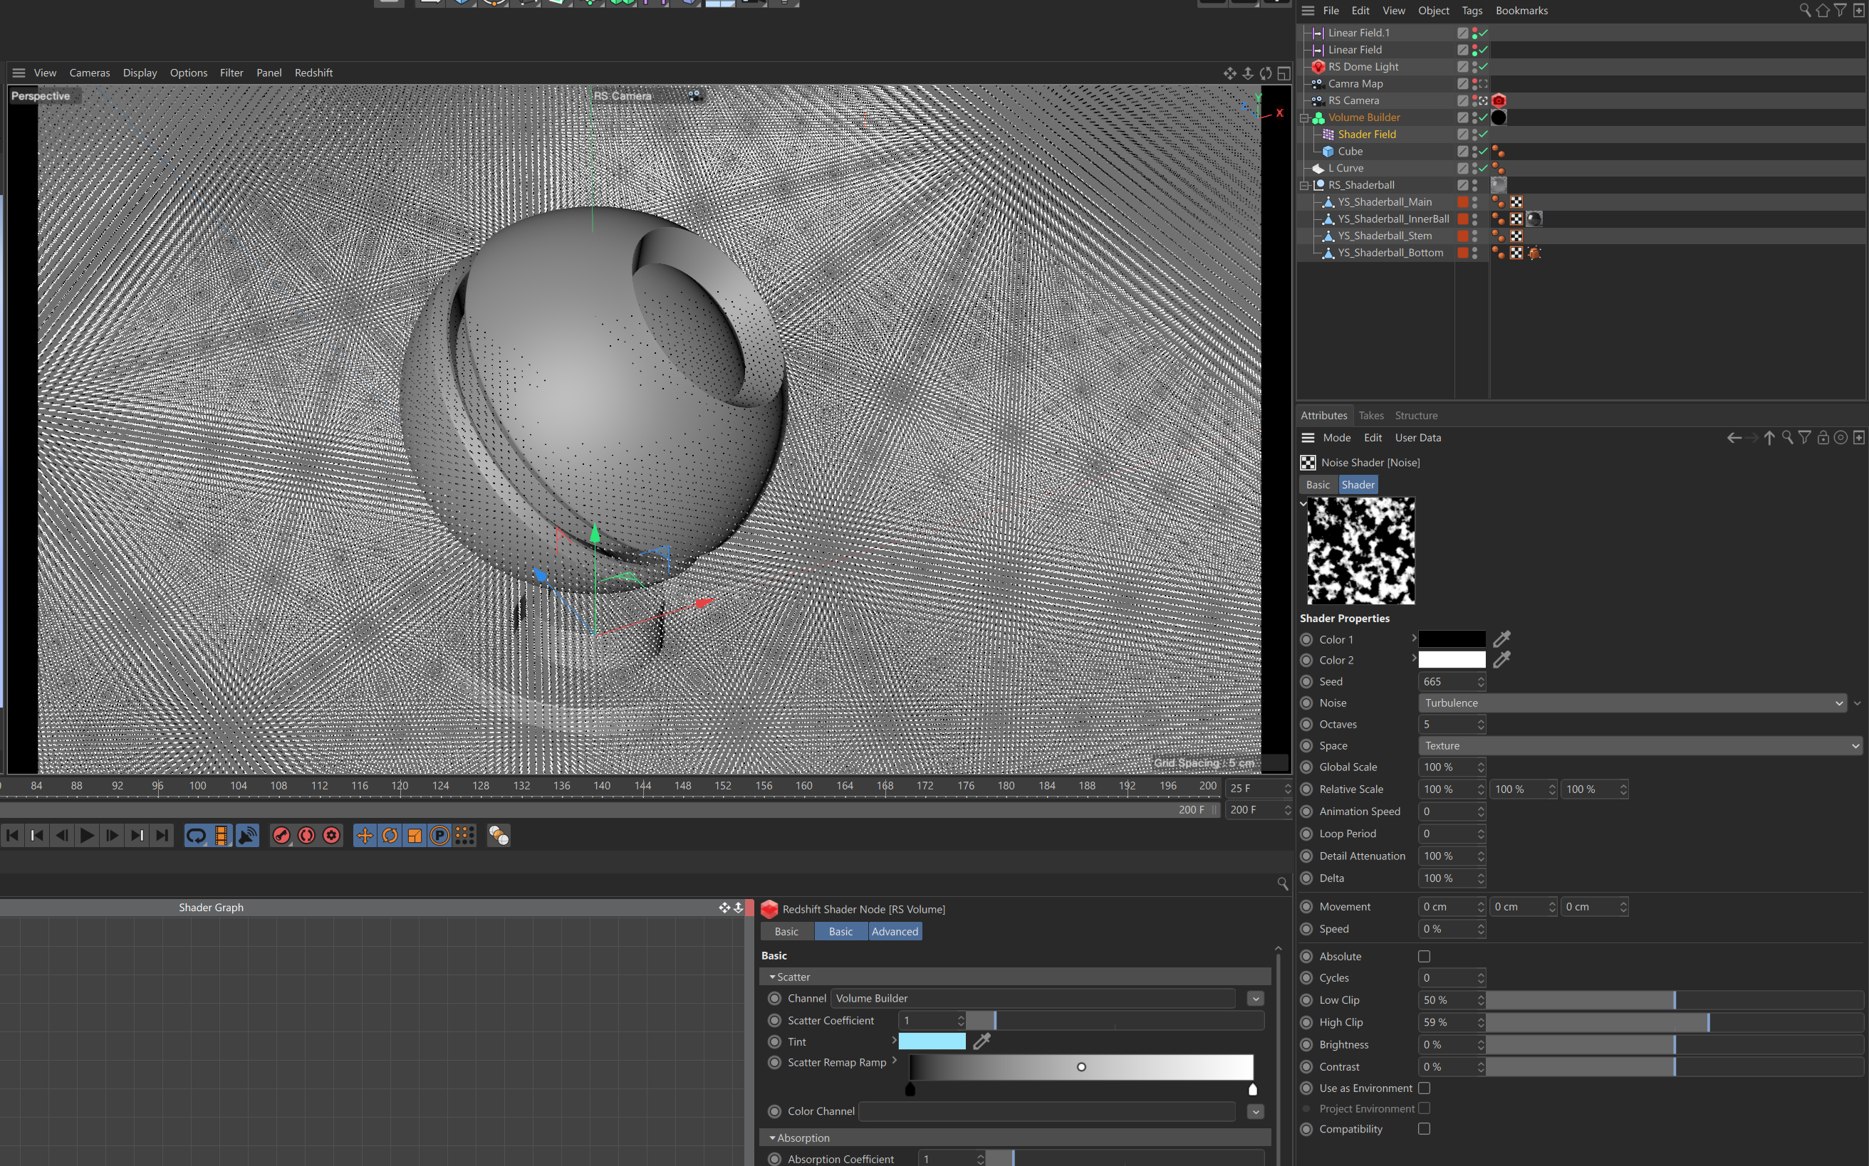Image resolution: width=1869 pixels, height=1166 pixels.
Task: Click the red Record Keyframe key icon
Action: click(x=281, y=835)
